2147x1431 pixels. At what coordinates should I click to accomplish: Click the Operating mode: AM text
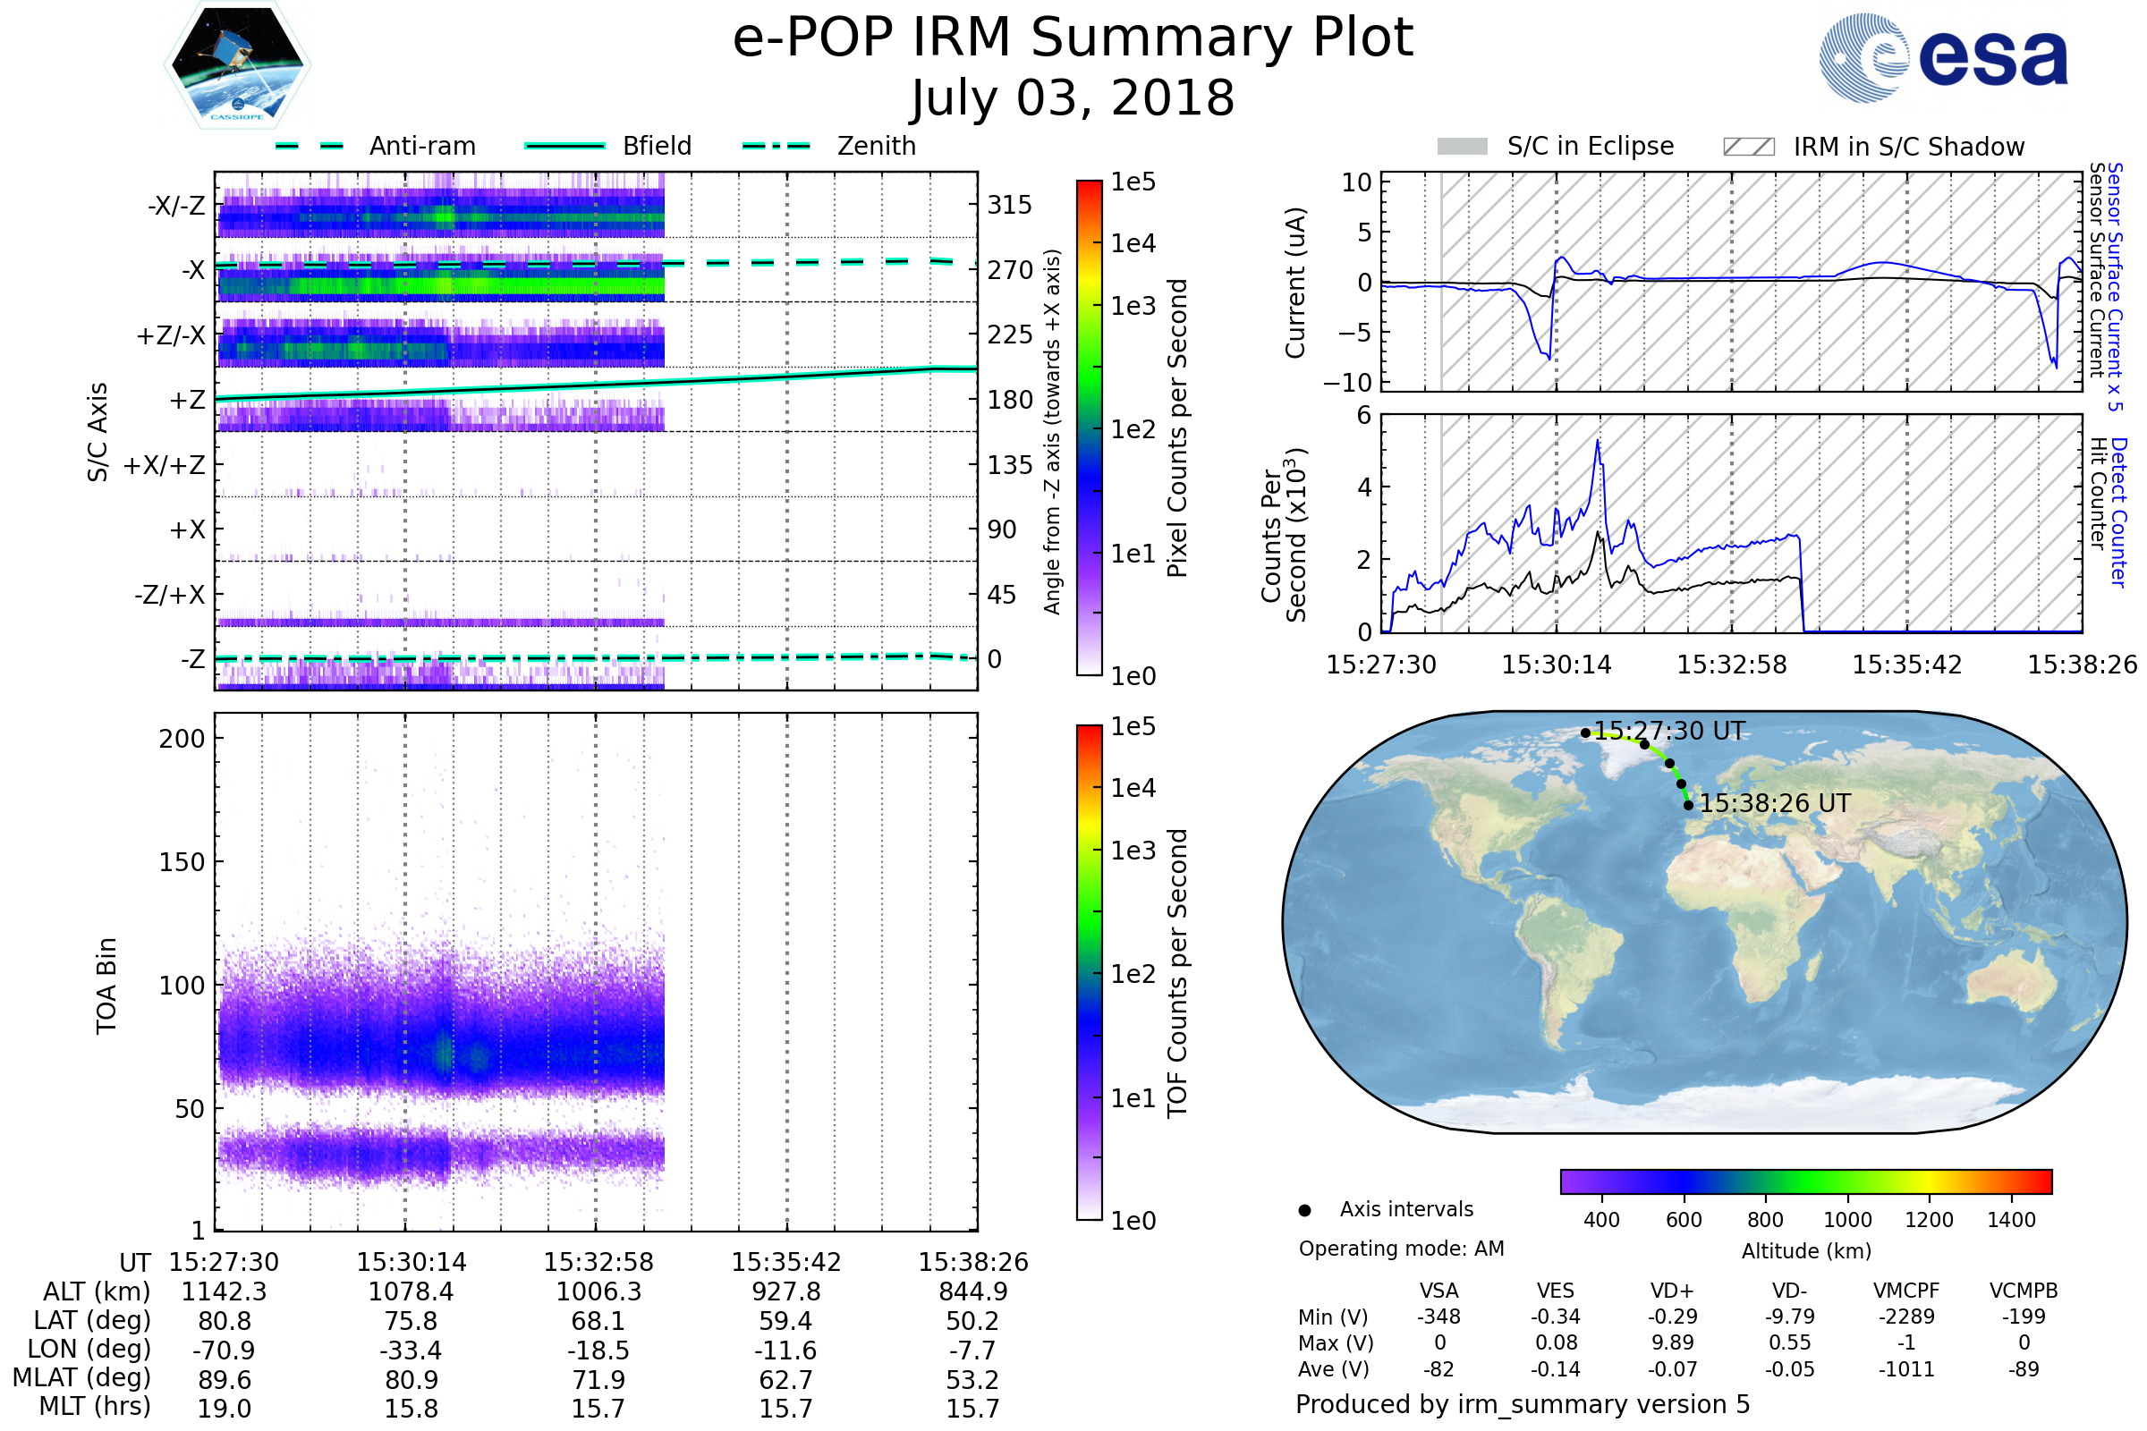1401,1249
